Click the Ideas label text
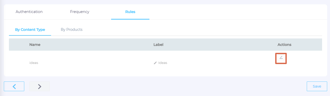The image size is (330, 96). pos(163,63)
